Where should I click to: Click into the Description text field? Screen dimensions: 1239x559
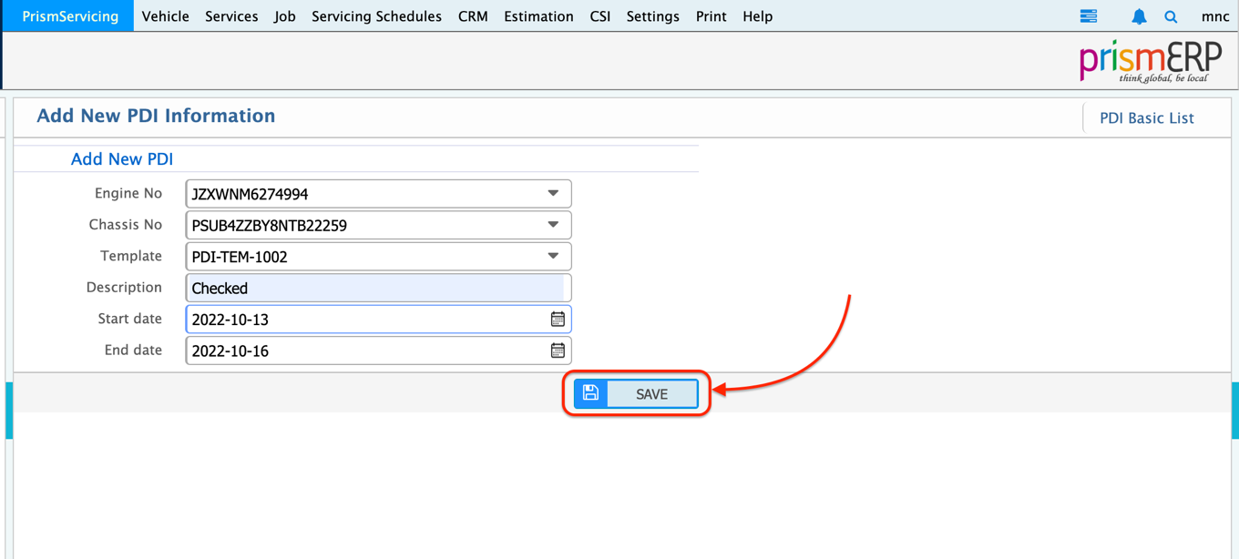376,288
